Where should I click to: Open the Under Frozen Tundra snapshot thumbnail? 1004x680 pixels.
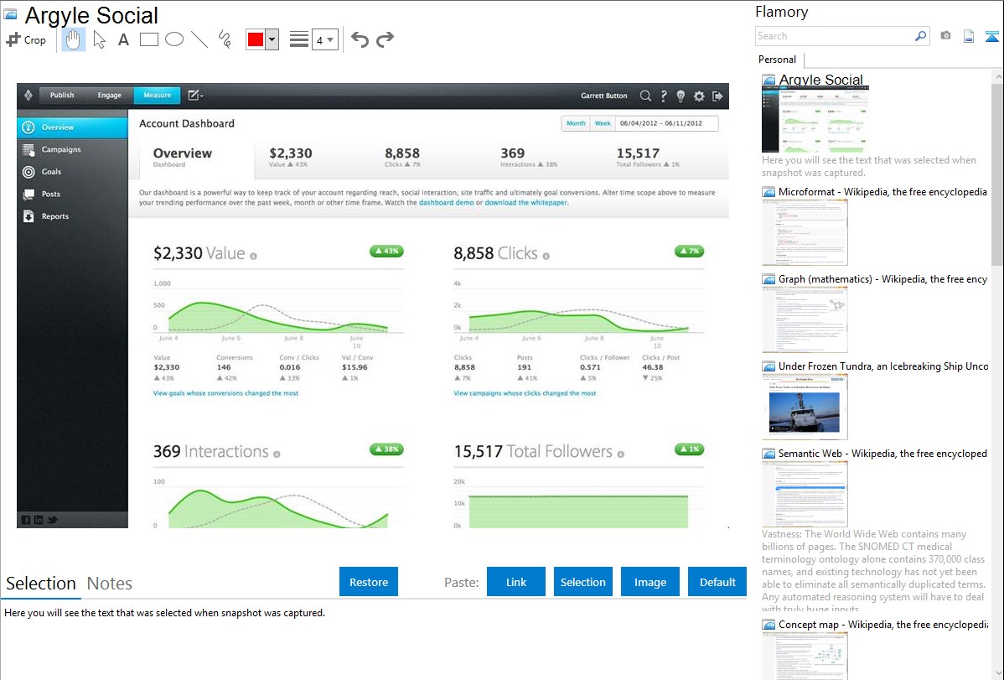(x=805, y=407)
